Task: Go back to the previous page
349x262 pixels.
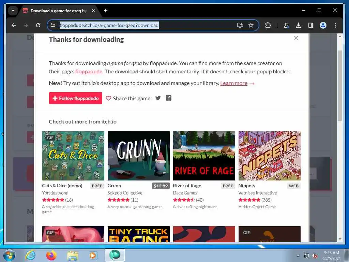Action: [x=14, y=25]
